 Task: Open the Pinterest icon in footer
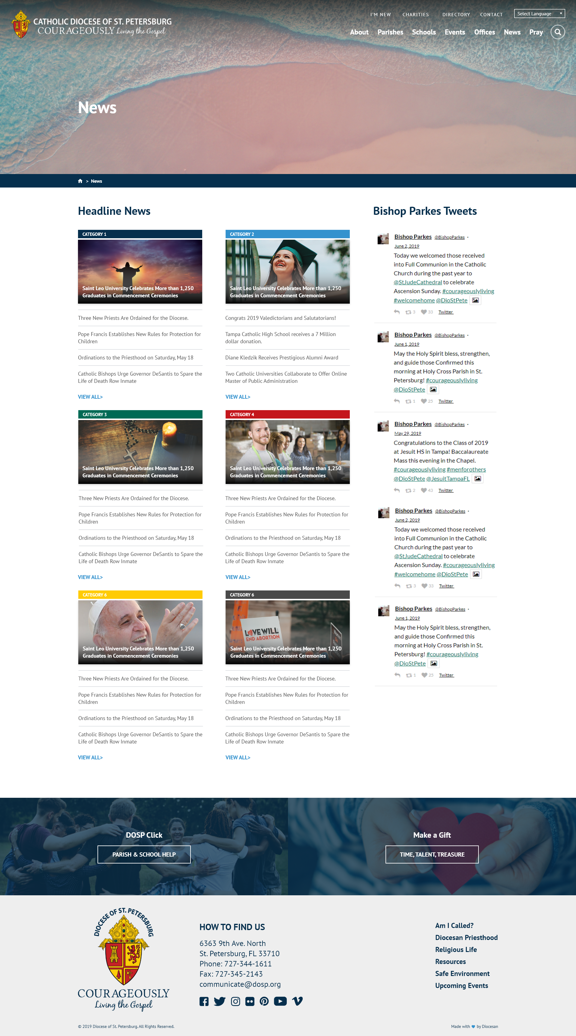coord(264,1001)
